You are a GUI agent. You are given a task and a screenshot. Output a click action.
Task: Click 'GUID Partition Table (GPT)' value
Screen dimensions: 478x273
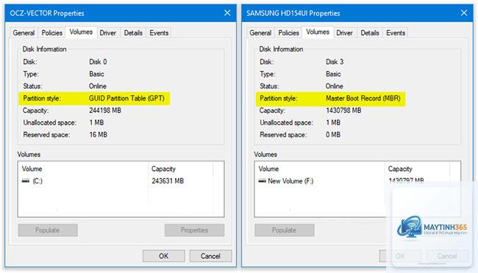coord(126,98)
